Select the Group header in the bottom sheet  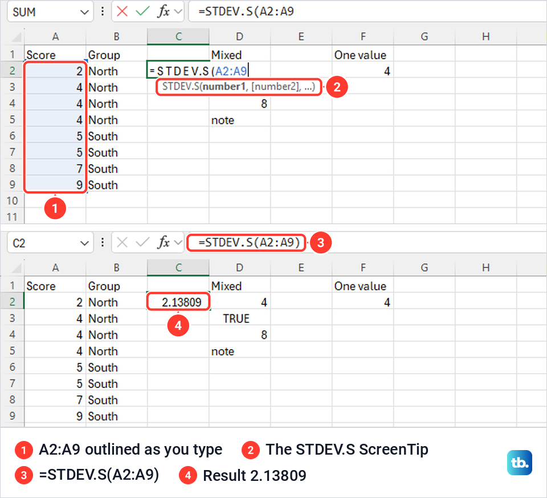coord(116,286)
